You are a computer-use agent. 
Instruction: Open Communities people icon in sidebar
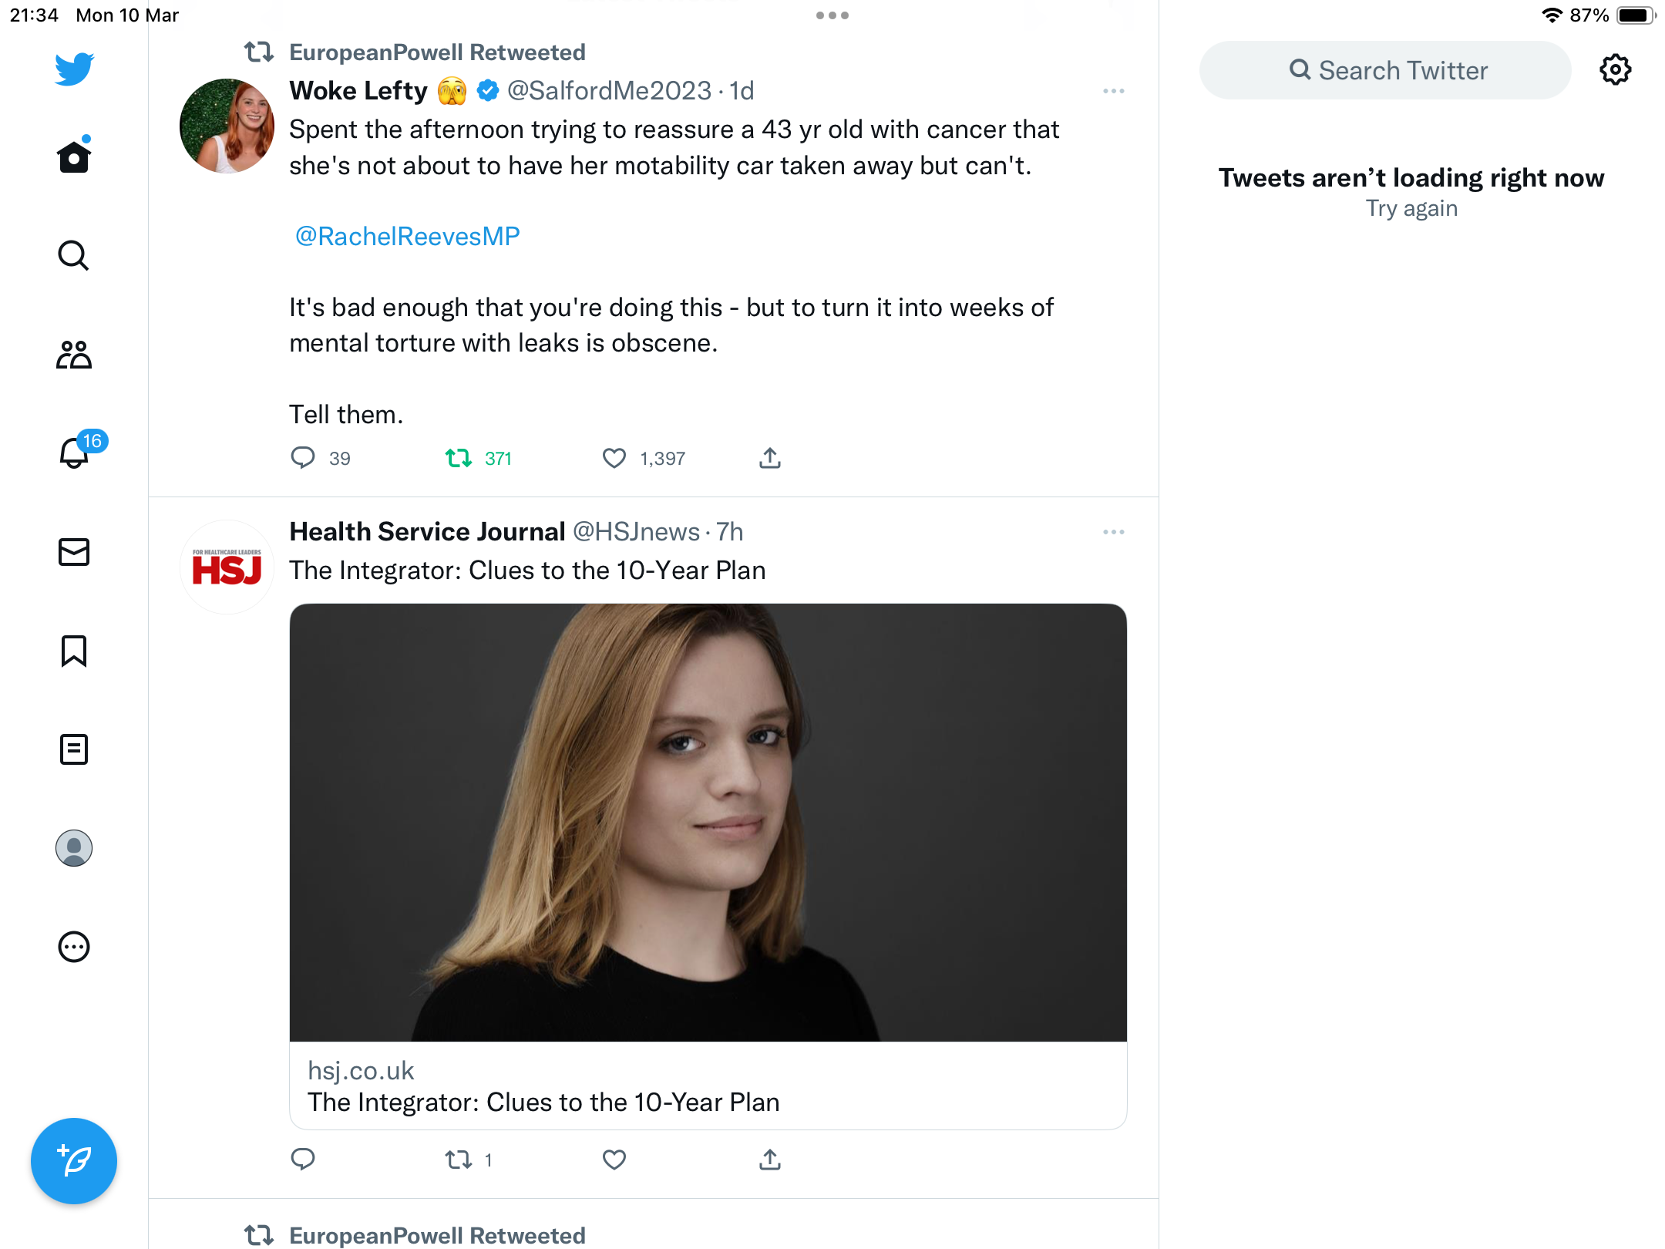click(x=74, y=355)
